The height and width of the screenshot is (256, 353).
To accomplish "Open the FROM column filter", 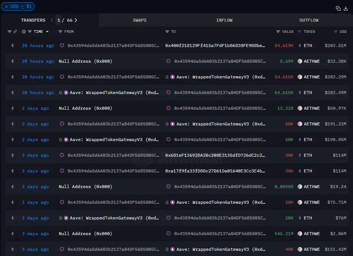I will tap(61, 32).
